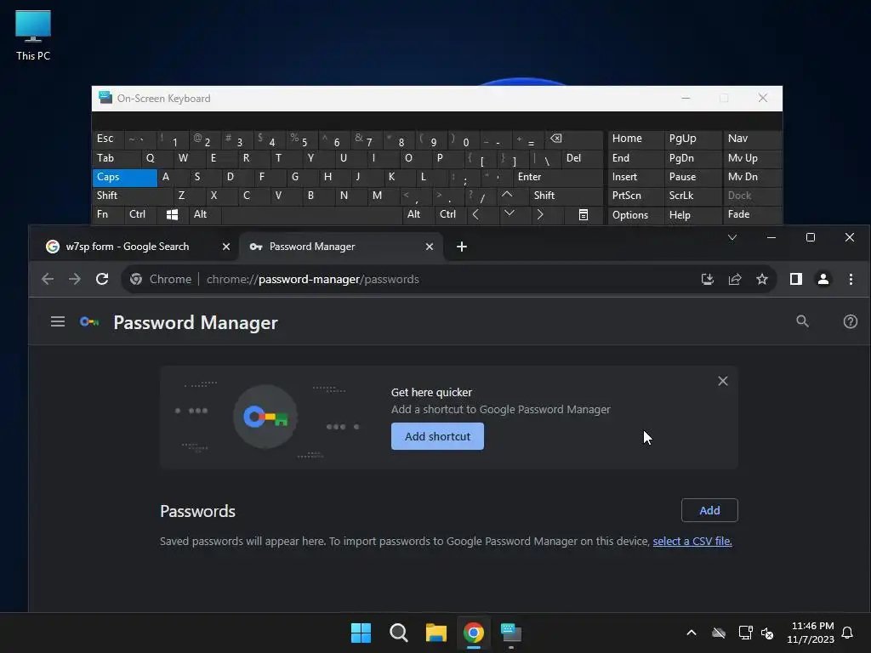
Task: Click Enter key on On-Screen Keyboard
Action: click(x=558, y=177)
